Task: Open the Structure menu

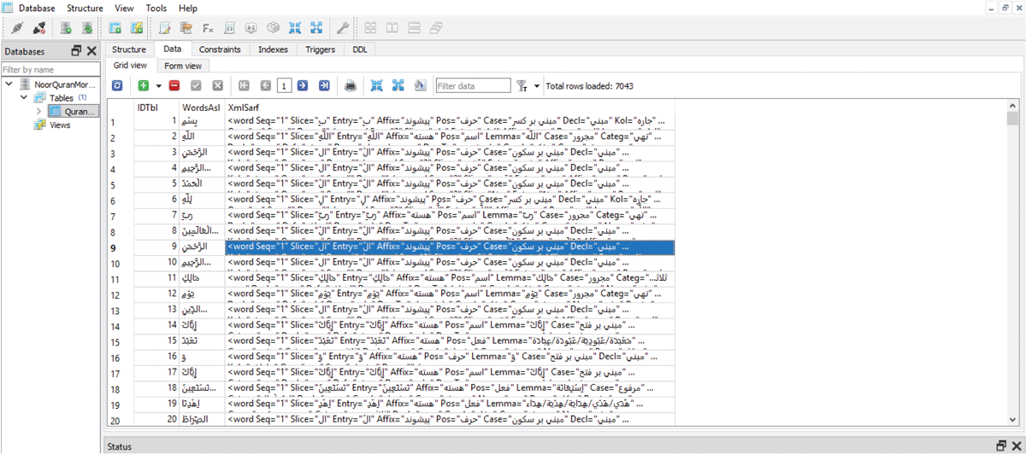Action: click(x=85, y=8)
